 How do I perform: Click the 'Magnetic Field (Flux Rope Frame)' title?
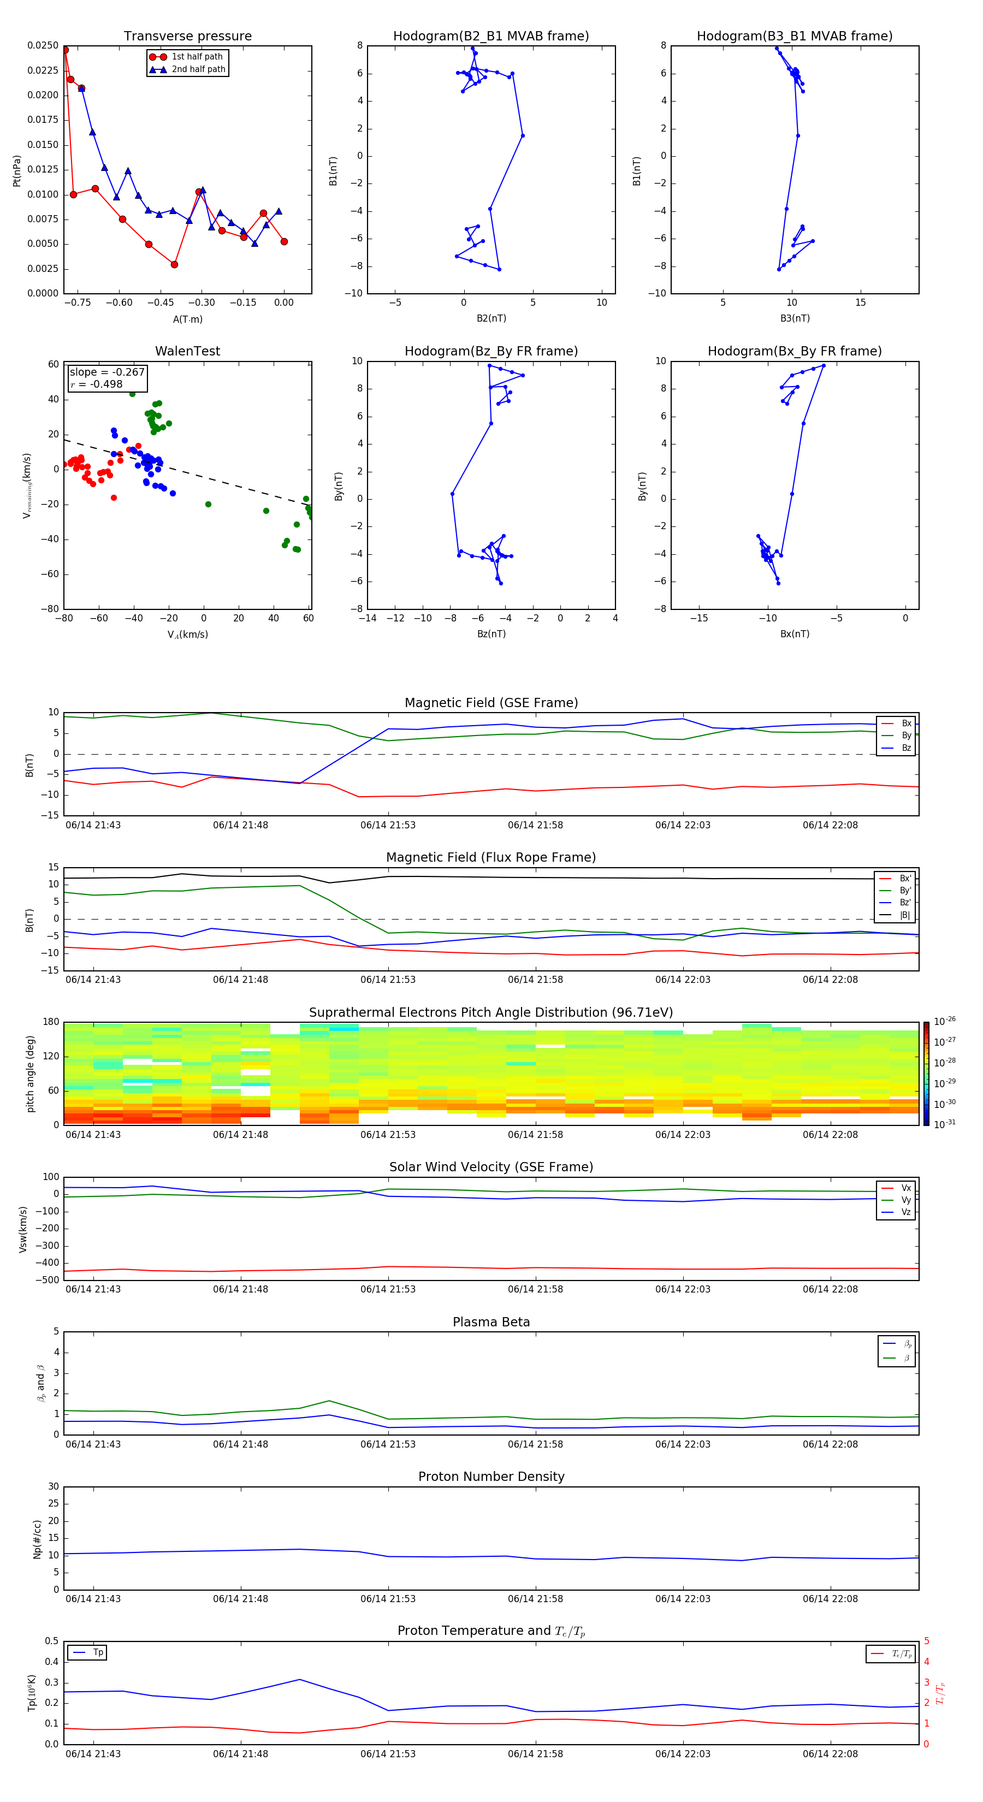coord(491,858)
